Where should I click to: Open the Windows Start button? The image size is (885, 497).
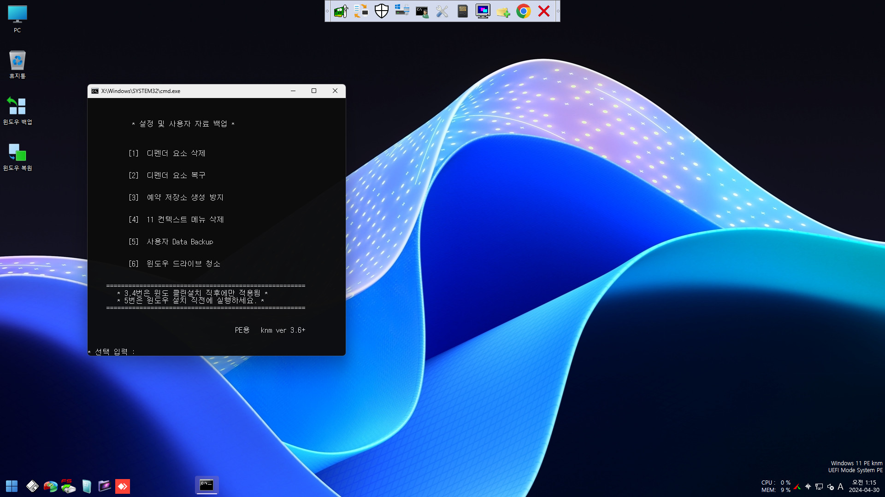[x=12, y=486]
